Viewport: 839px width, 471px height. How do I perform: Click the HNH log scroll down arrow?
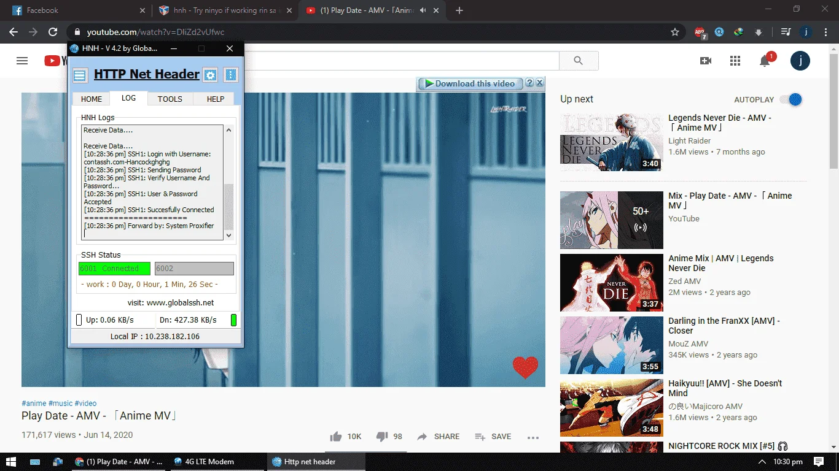(x=229, y=235)
